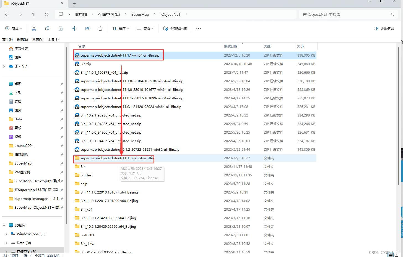Open ubuntu2004 folder in sidebar
403x257 pixels.
coord(24,146)
